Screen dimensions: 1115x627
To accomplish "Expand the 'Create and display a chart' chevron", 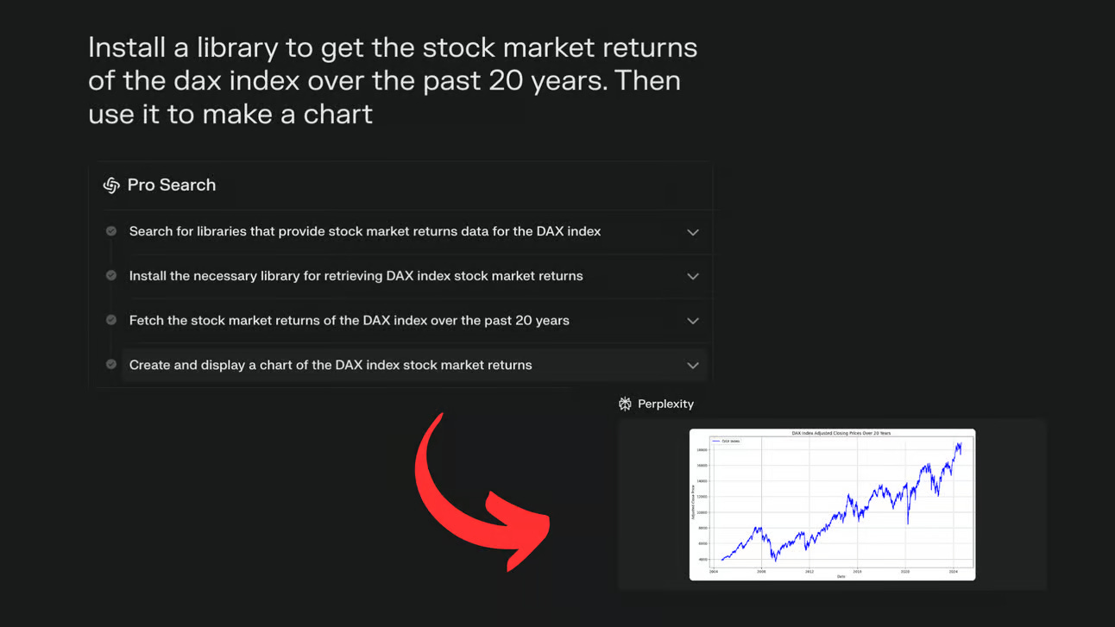I will click(x=692, y=365).
